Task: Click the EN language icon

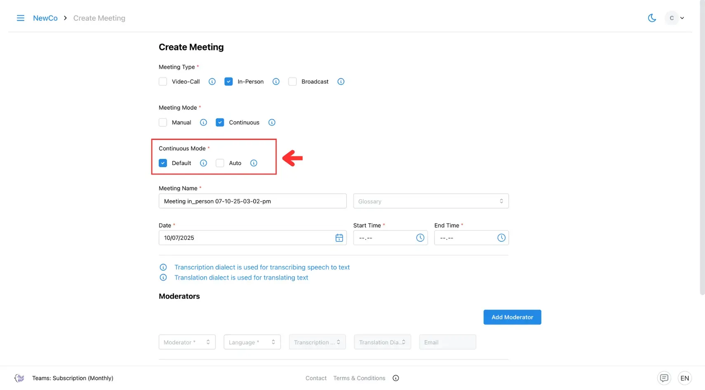Action: 685,378
